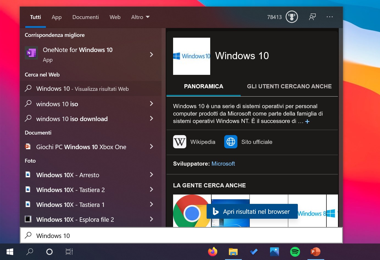The height and width of the screenshot is (260, 380).
Task: Click the feedback person icon
Action: [312, 17]
